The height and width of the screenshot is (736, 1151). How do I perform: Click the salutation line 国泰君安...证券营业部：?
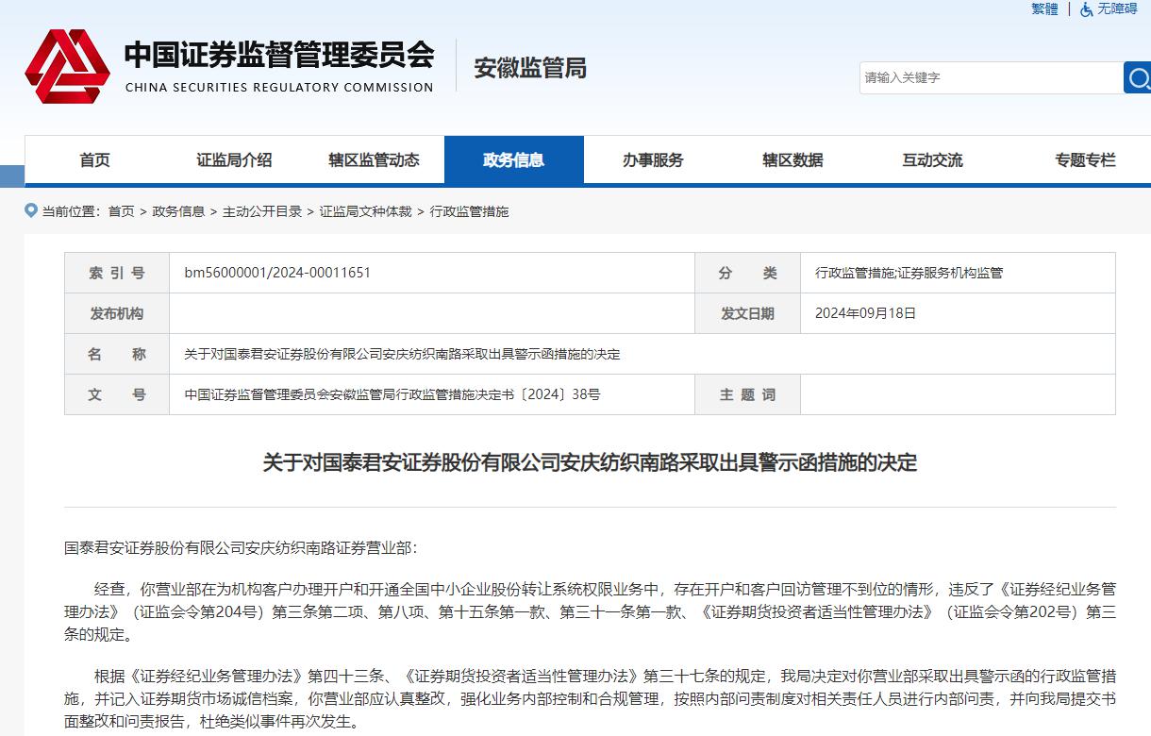[240, 547]
